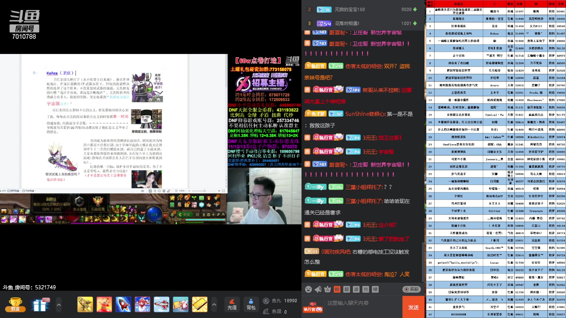Select the red-haired girl gift
The image size is (566, 318).
click(x=142, y=304)
